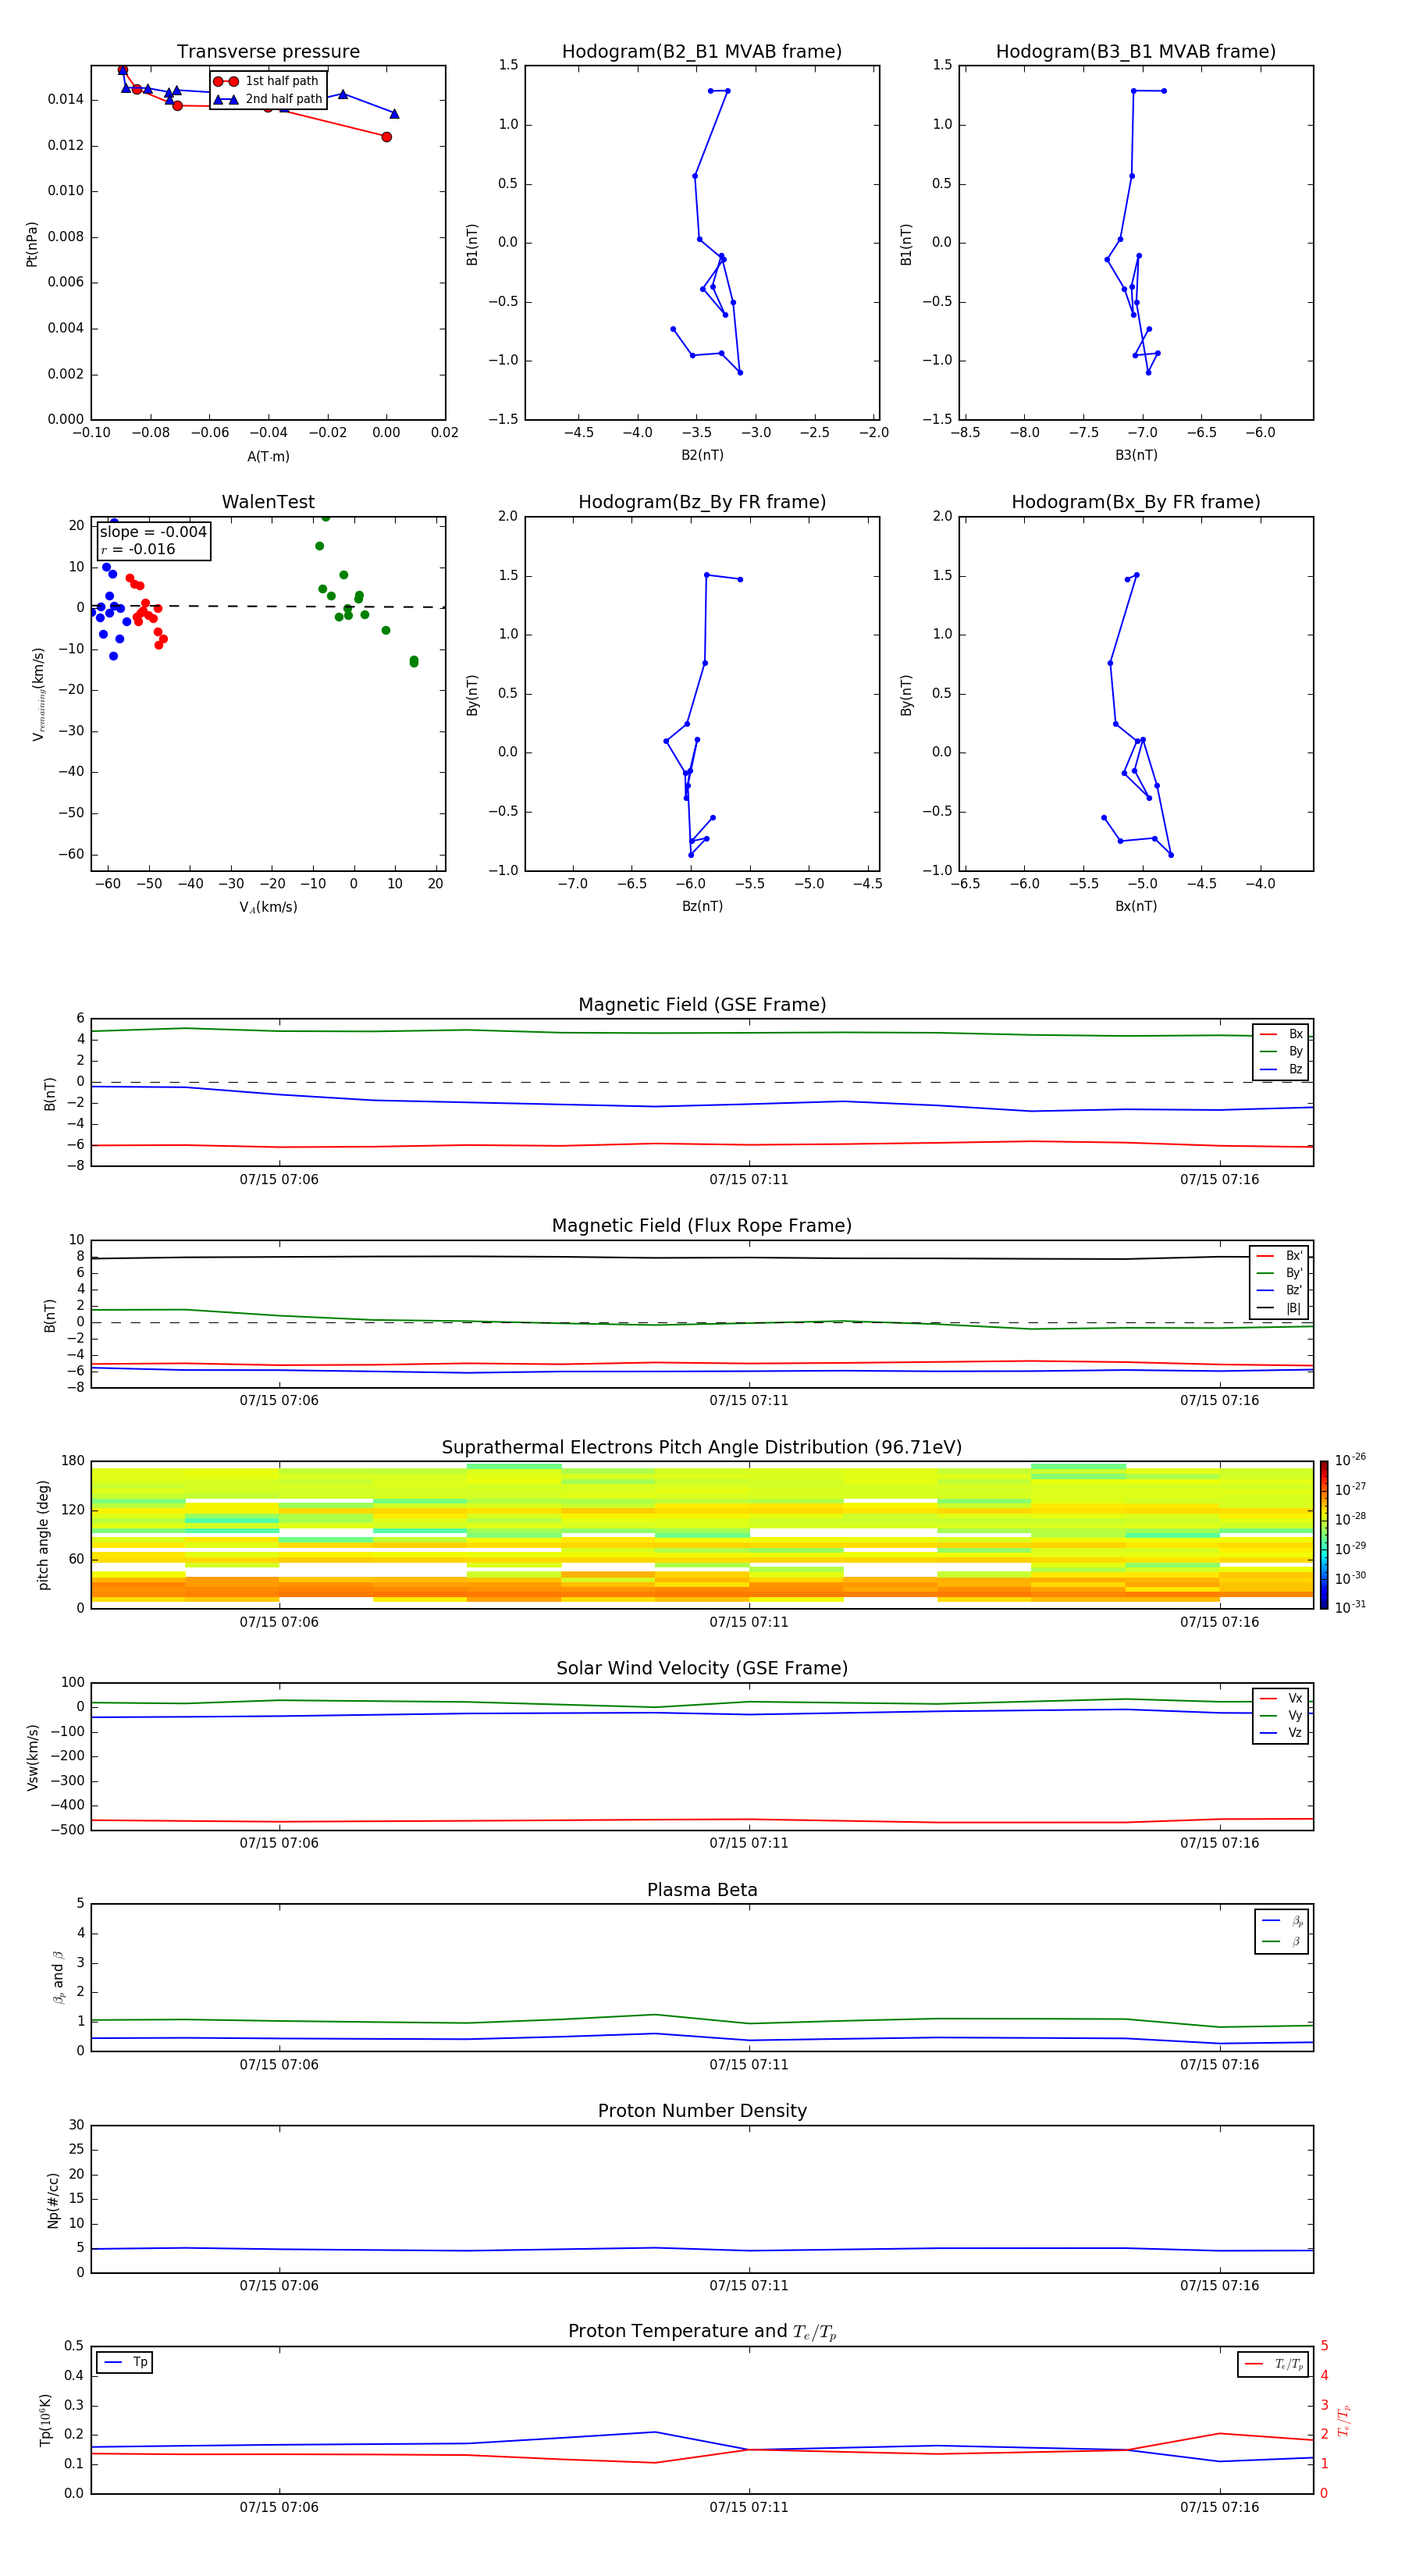The width and height of the screenshot is (1405, 2576).
Task: Click the "Bz'" legend entry in flux rope plot
Action: pyautogui.click(x=1279, y=1290)
